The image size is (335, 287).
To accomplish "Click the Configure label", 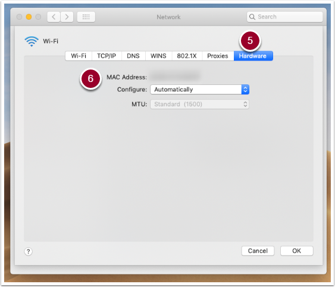I will point(132,89).
